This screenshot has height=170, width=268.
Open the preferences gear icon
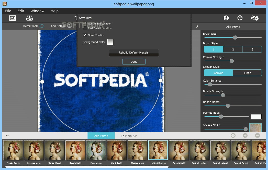click(x=240, y=18)
